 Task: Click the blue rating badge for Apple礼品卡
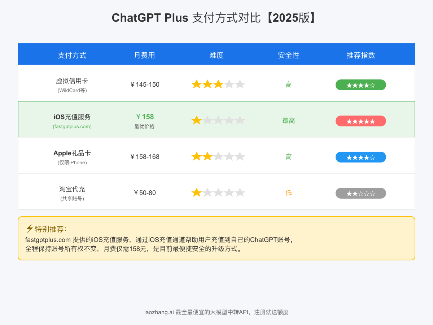point(361,157)
